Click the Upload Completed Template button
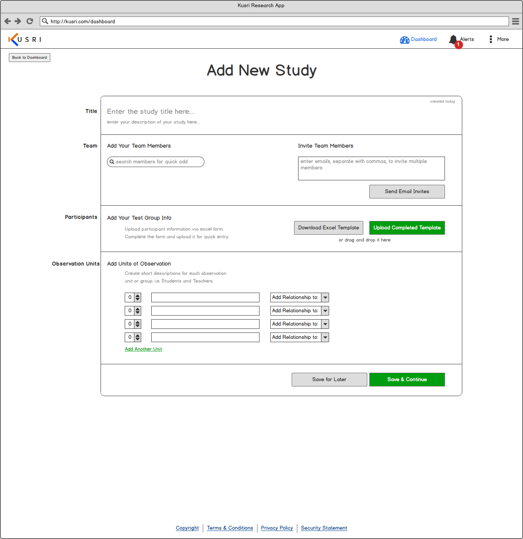 pos(407,228)
